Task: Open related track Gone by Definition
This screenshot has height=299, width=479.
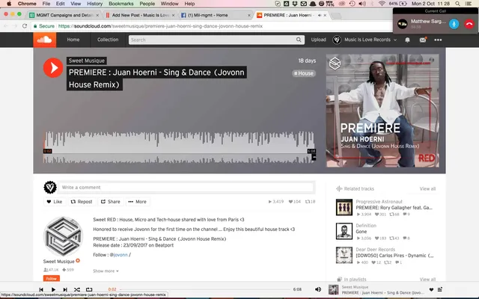Action: (361, 232)
